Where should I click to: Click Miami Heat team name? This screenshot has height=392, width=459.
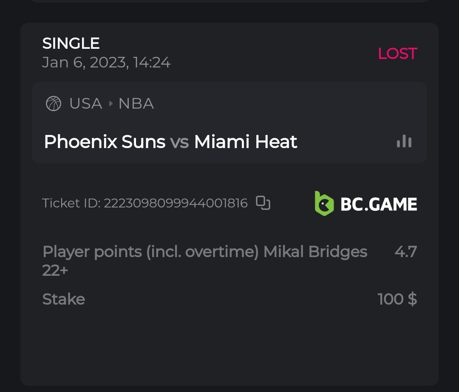pos(246,142)
